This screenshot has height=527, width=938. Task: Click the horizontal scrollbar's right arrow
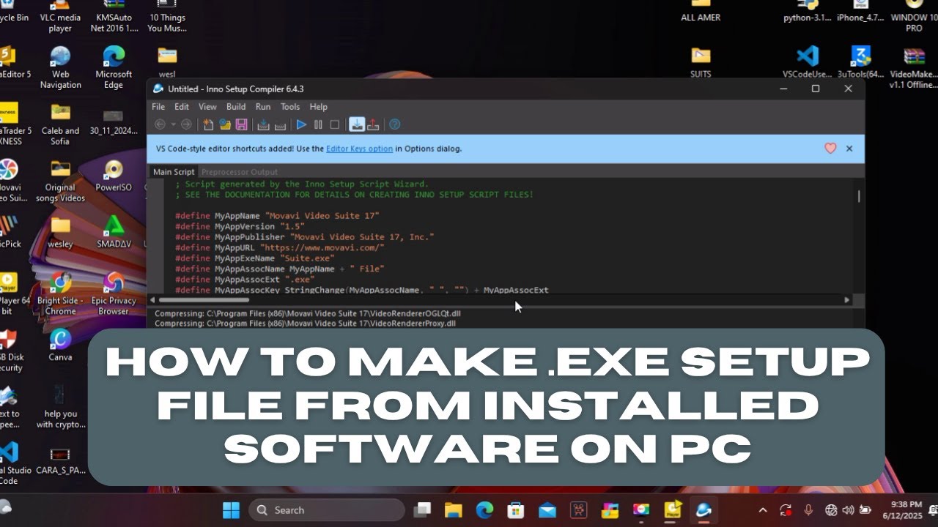pos(847,299)
